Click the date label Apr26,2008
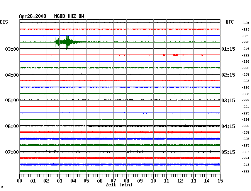This screenshot has width=251, height=191. 33,16
